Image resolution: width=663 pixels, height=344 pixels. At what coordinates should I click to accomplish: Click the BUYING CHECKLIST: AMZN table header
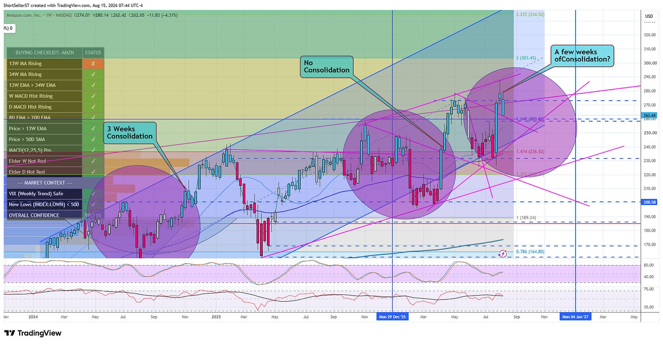click(44, 53)
